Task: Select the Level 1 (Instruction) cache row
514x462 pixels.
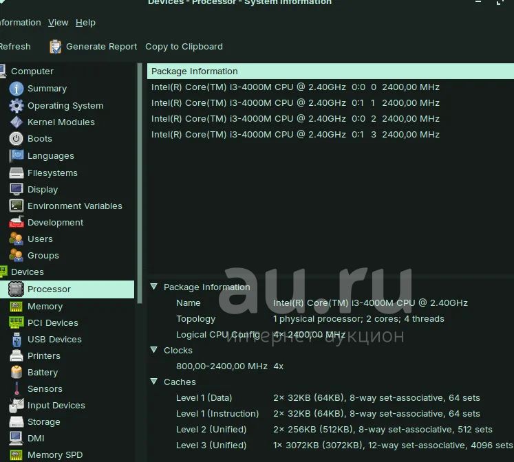Action: tap(330, 414)
